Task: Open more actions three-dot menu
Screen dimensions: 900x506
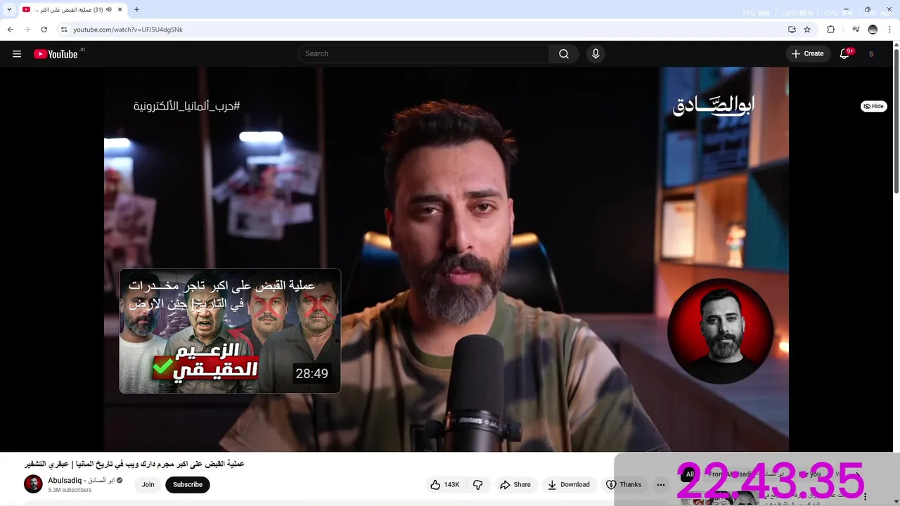Action: coord(661,485)
